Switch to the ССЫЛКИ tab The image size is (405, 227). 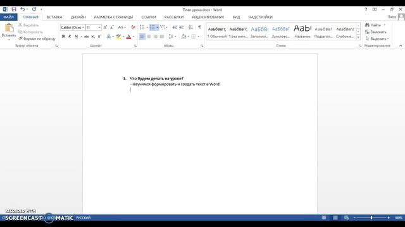coord(149,17)
